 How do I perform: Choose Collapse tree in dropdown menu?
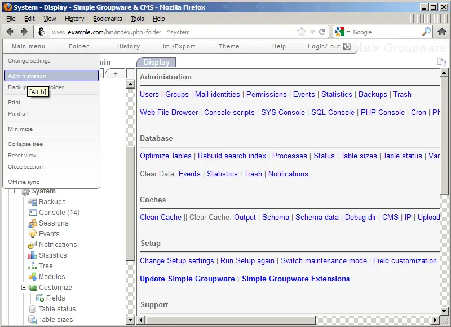tap(25, 144)
